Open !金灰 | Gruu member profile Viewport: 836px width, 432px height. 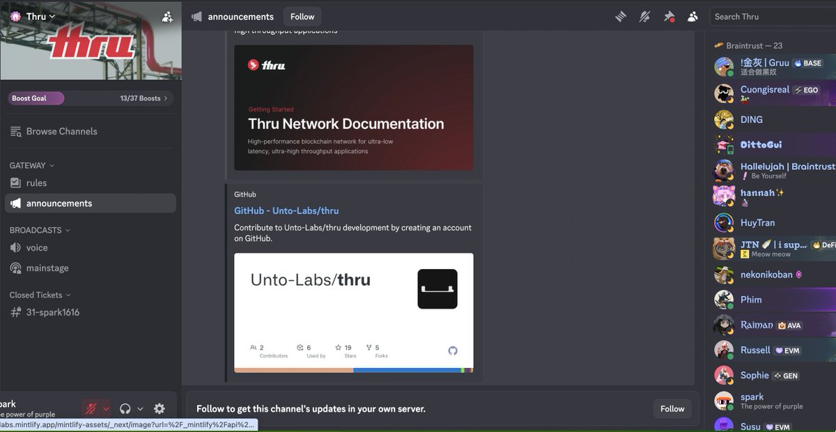click(775, 67)
